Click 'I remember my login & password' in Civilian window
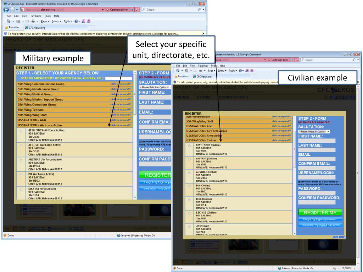This screenshot has width=363, height=272. 320,225
